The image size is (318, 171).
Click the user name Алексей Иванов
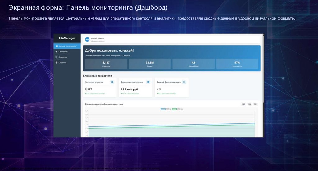click(x=97, y=38)
